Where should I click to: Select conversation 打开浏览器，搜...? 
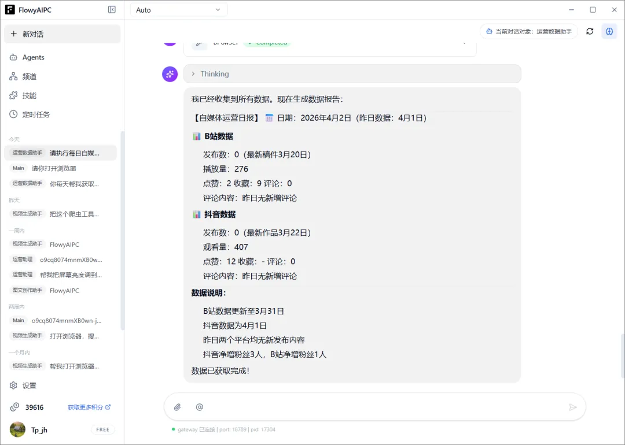(x=60, y=336)
